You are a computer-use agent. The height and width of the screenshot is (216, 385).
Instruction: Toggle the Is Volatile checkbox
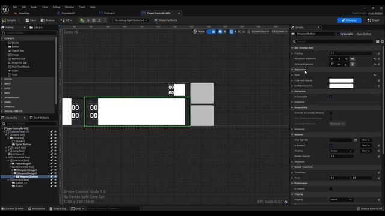331,189
